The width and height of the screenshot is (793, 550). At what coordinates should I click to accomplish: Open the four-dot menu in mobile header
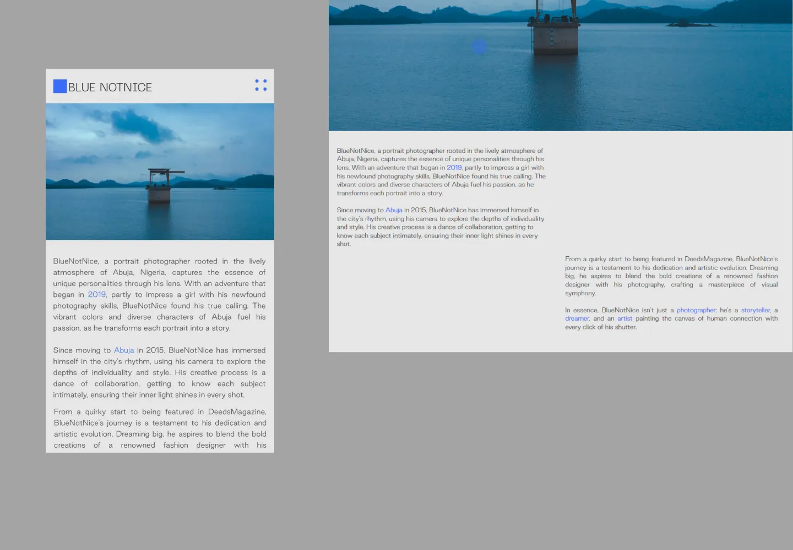(x=261, y=85)
